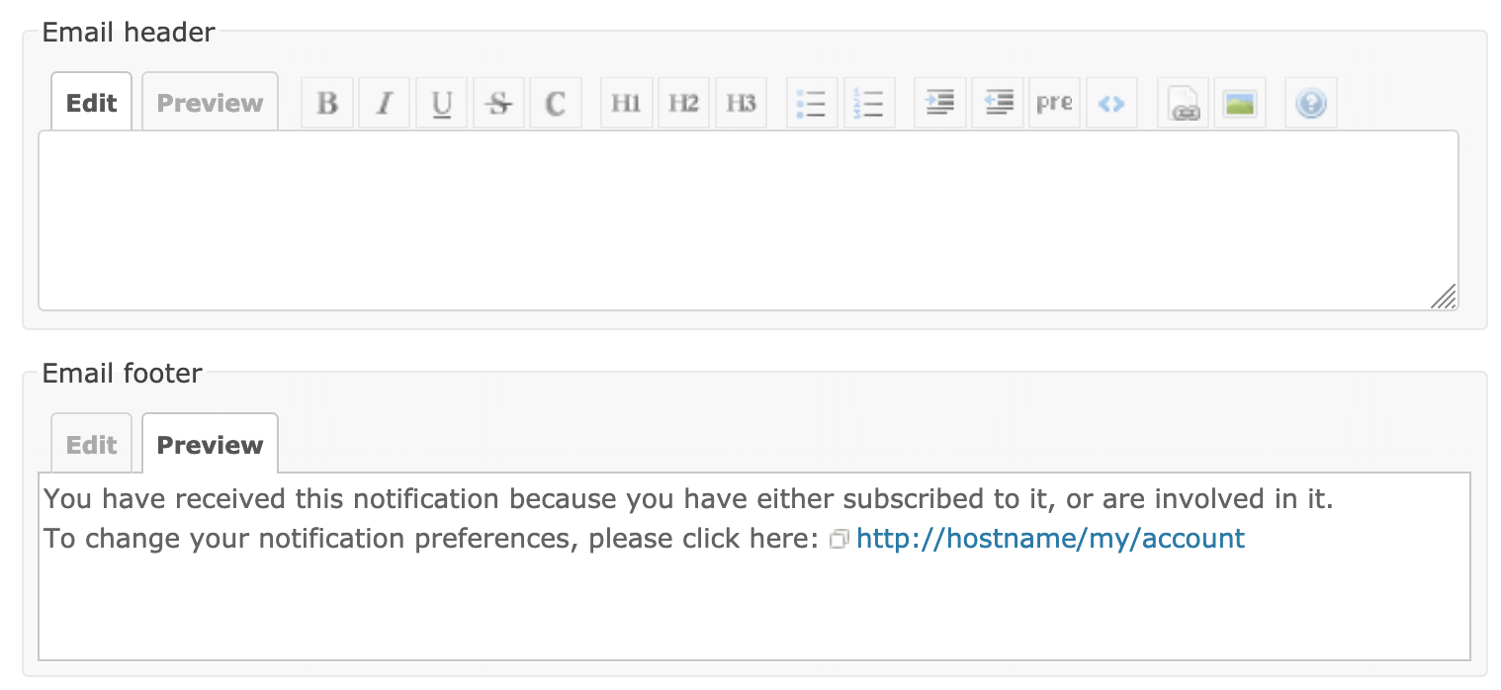Apply bold formatting in email header toolbar
Viewport: 1501px width, 690px height.
coord(327,103)
